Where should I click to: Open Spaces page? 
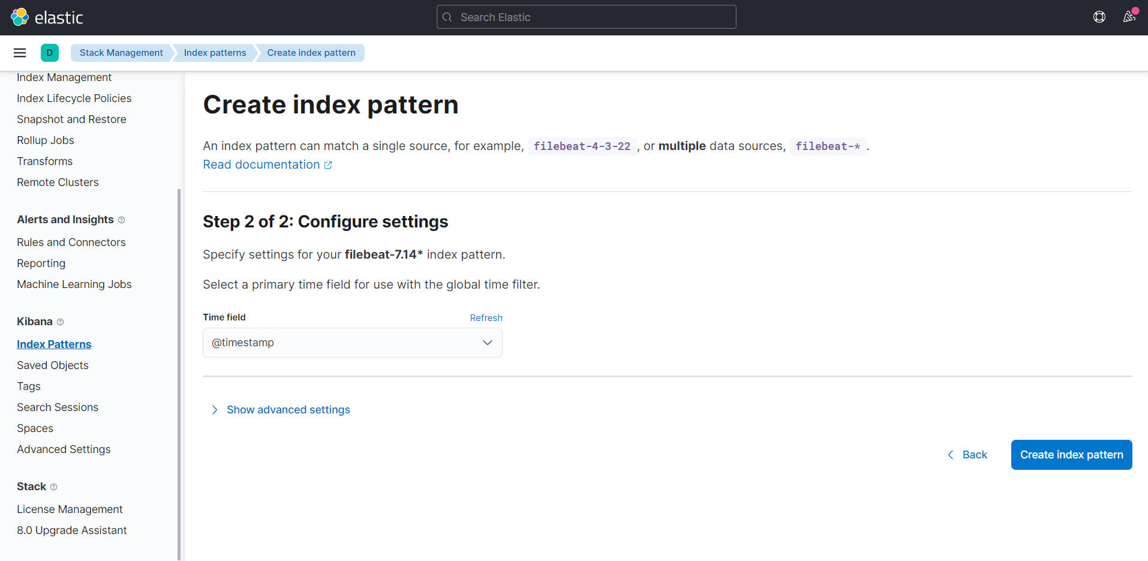[35, 428]
